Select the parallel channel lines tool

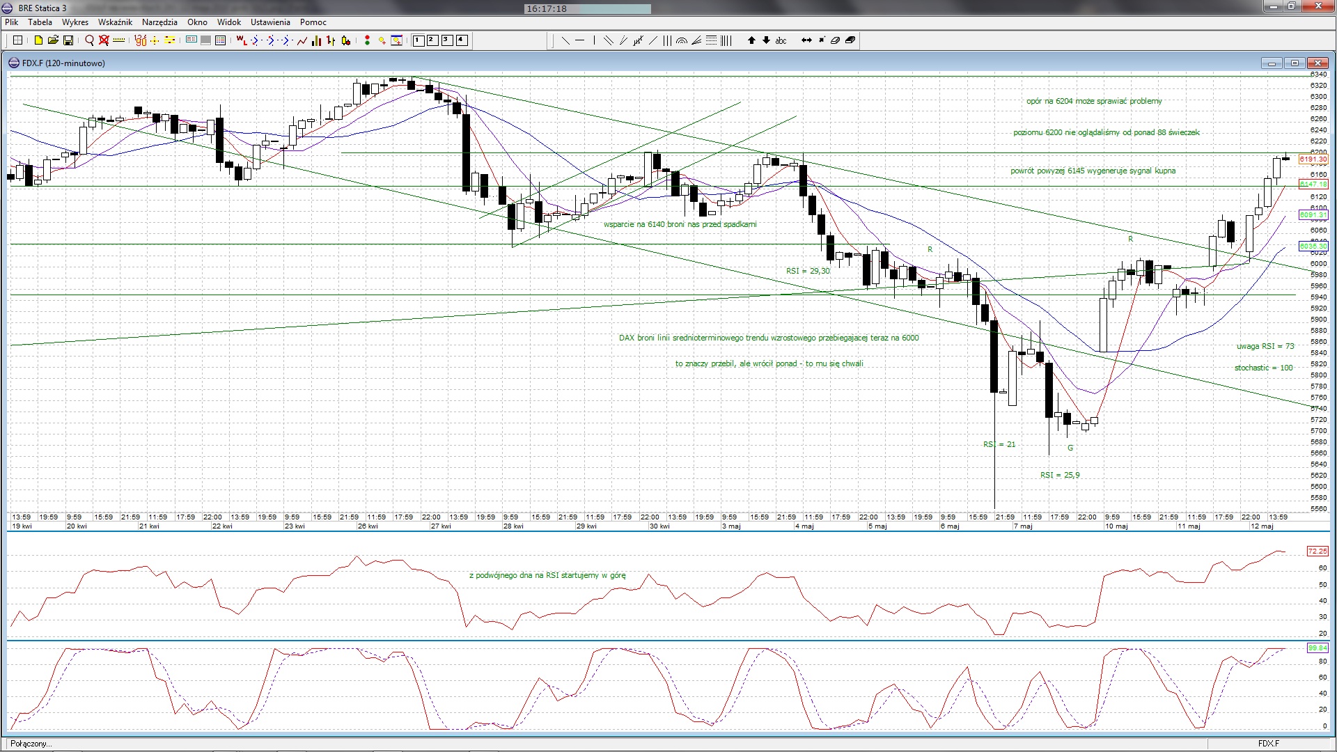pos(608,40)
